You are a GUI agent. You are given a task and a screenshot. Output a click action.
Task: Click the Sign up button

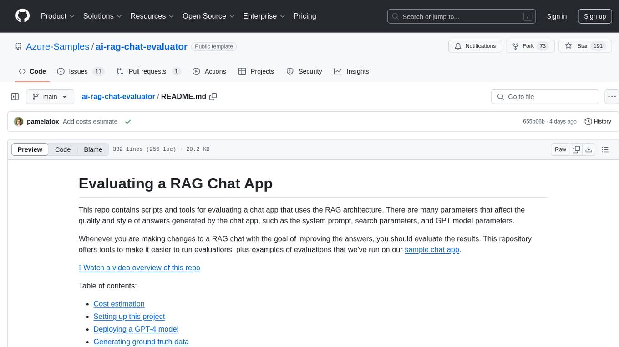pos(595,16)
